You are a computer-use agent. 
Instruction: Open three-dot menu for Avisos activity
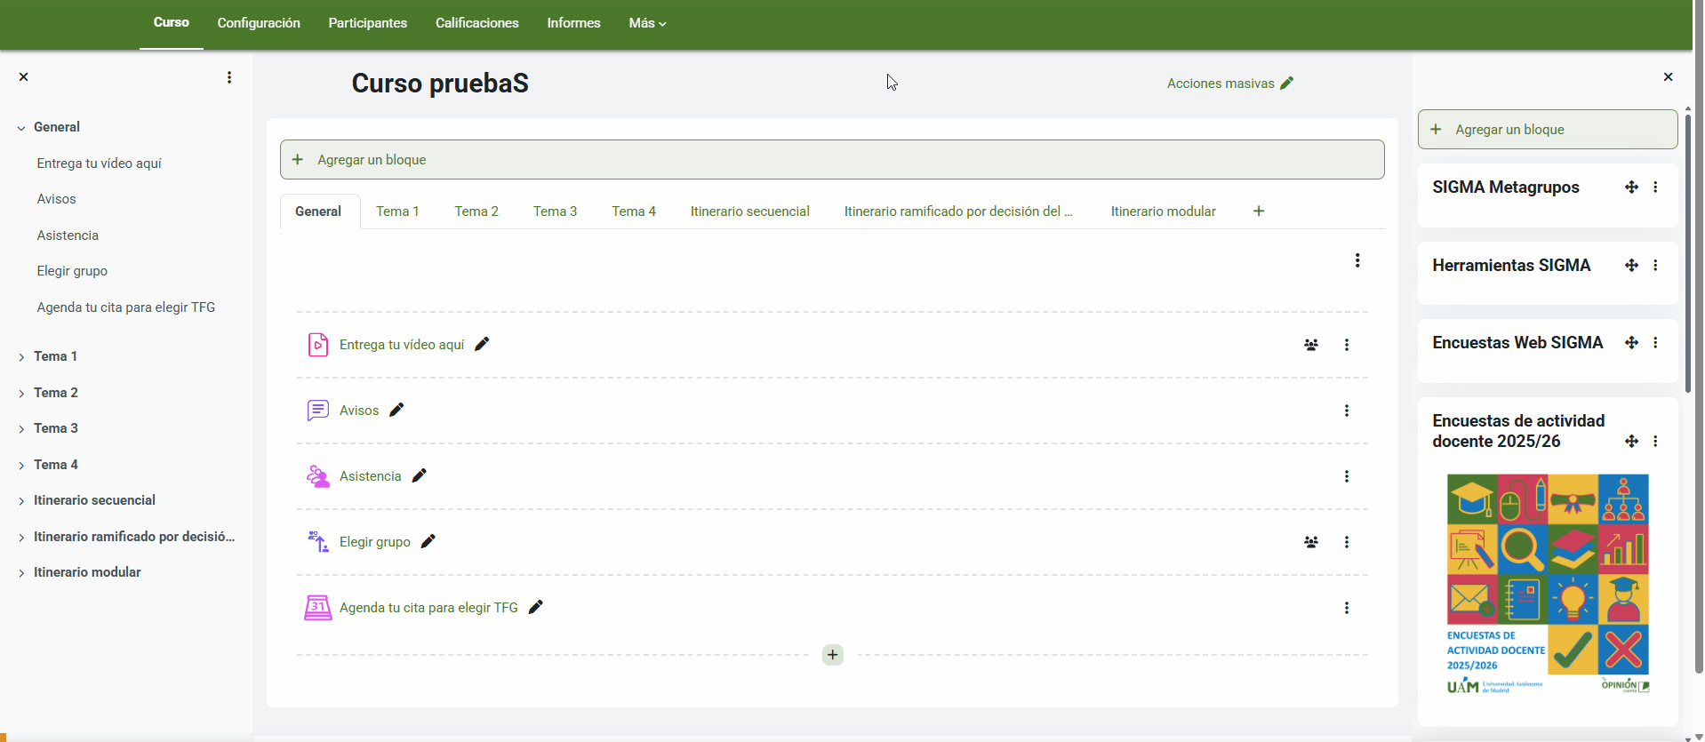point(1346,411)
